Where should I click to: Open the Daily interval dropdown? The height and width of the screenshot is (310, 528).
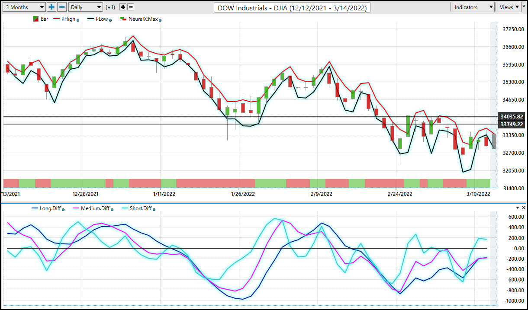tap(86, 7)
